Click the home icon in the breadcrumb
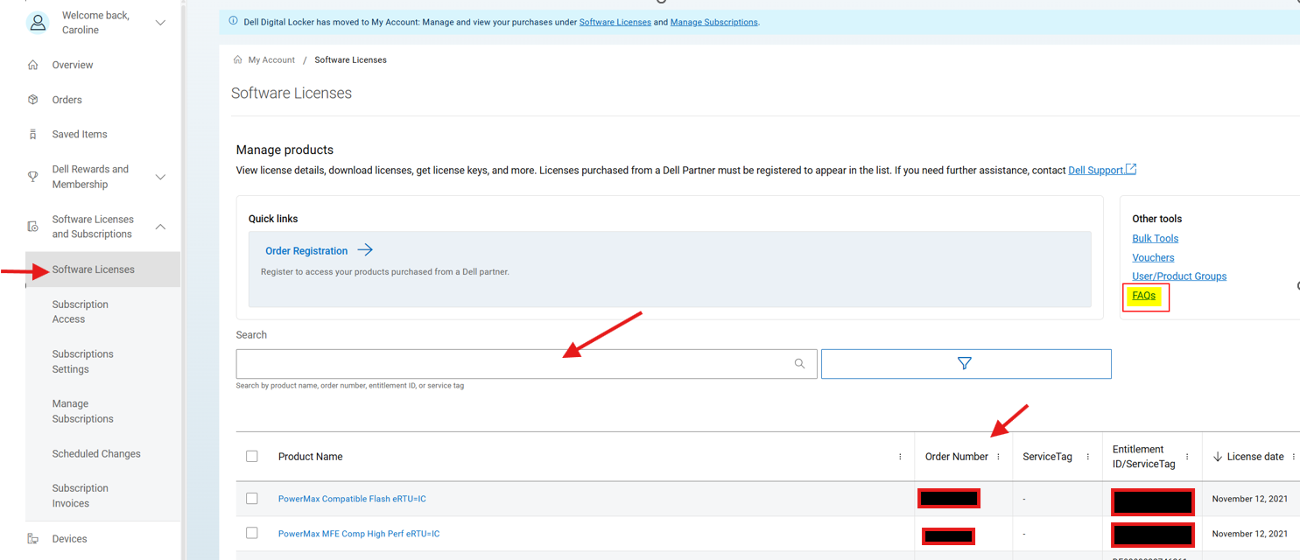 [x=236, y=59]
